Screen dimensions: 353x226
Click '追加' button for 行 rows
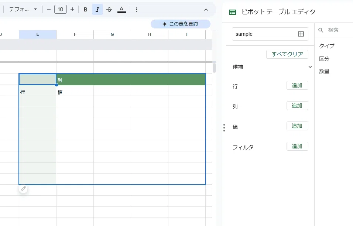pyautogui.click(x=297, y=85)
